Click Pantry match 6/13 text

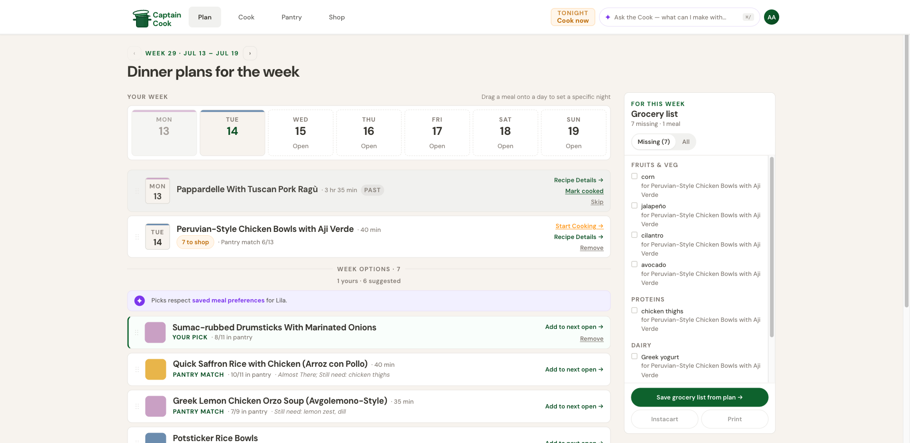coord(247,242)
